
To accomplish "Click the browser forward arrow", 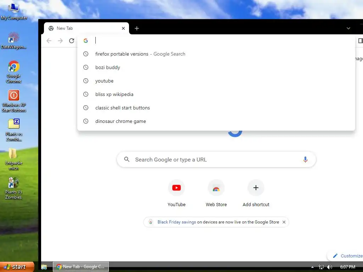I will pos(60,41).
